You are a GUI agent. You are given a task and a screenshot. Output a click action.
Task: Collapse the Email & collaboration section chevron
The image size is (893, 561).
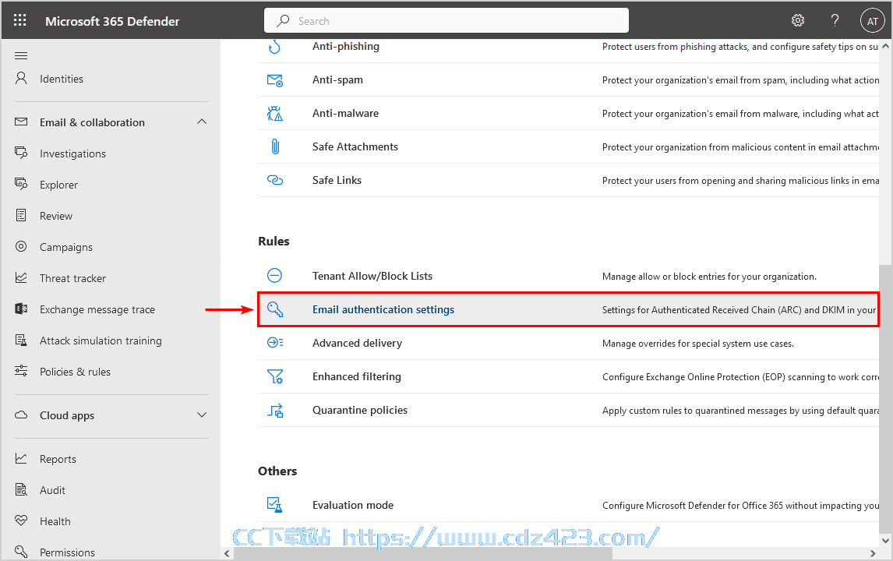coord(202,122)
